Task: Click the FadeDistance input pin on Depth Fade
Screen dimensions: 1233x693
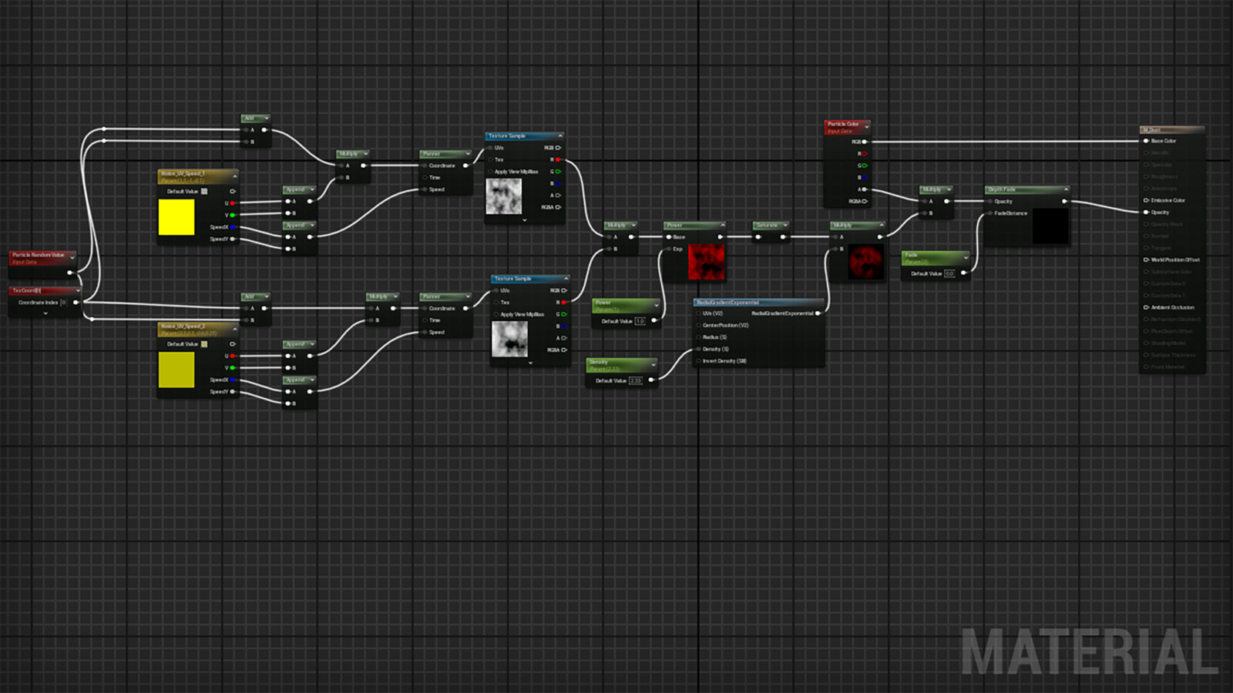Action: [x=990, y=213]
